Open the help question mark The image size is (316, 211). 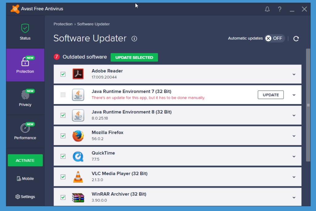tap(280, 9)
